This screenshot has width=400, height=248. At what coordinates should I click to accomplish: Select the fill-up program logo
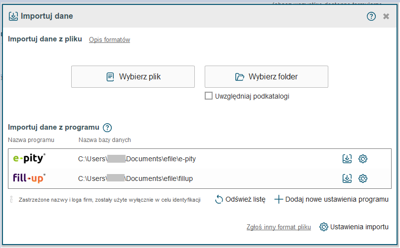coord(29,178)
